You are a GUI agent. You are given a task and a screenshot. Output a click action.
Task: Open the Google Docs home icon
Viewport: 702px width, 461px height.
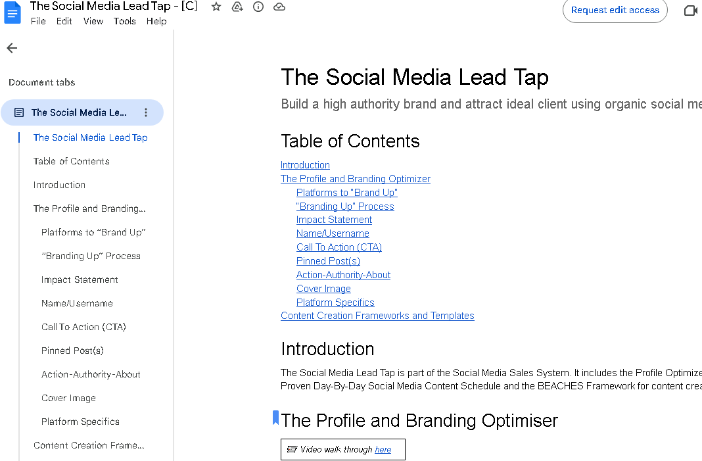pyautogui.click(x=12, y=12)
